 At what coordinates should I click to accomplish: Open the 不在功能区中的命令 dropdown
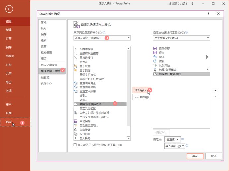click(x=102, y=38)
